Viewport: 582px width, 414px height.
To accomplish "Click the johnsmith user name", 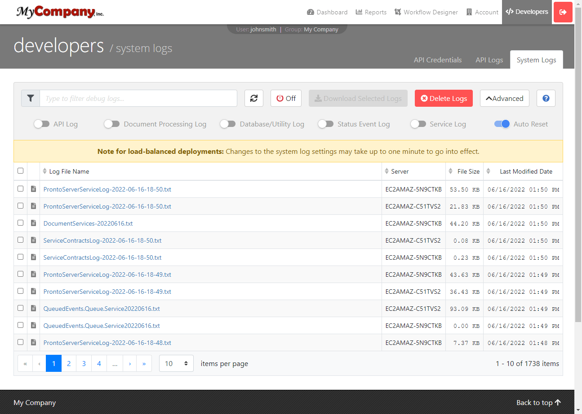I will (263, 30).
